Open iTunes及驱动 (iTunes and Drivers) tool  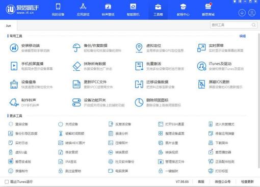point(220,66)
